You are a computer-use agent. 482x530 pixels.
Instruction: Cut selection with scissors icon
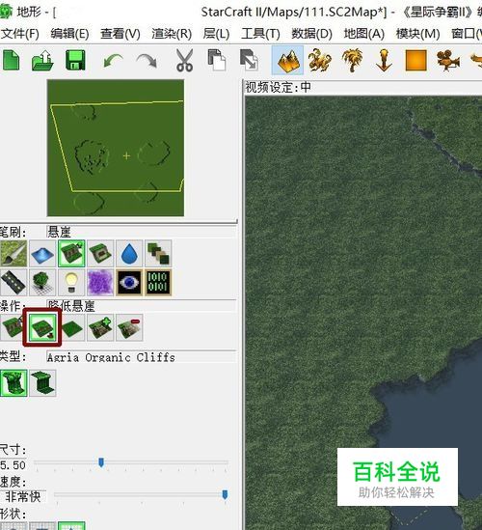pyautogui.click(x=185, y=60)
